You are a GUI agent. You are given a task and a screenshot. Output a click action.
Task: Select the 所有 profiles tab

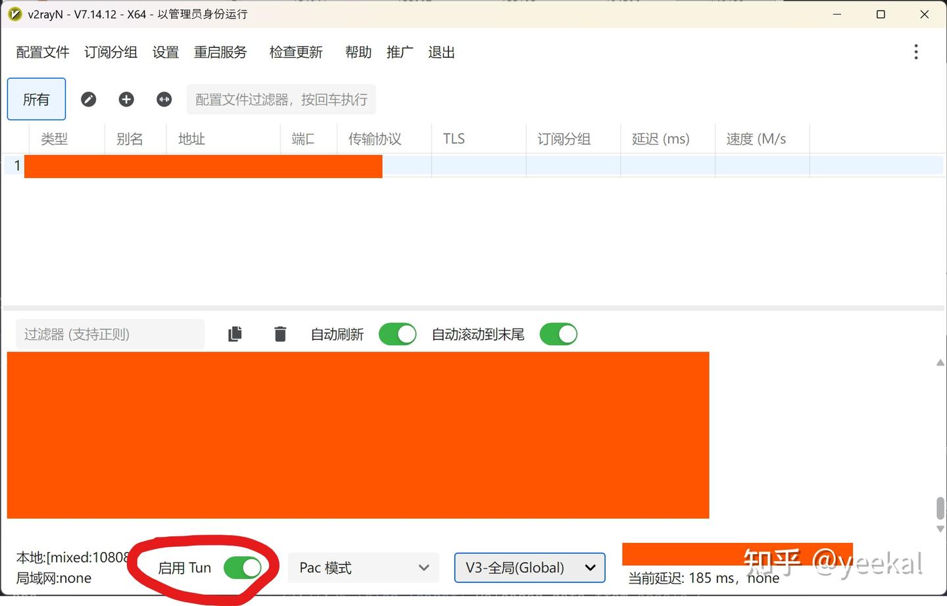36,99
